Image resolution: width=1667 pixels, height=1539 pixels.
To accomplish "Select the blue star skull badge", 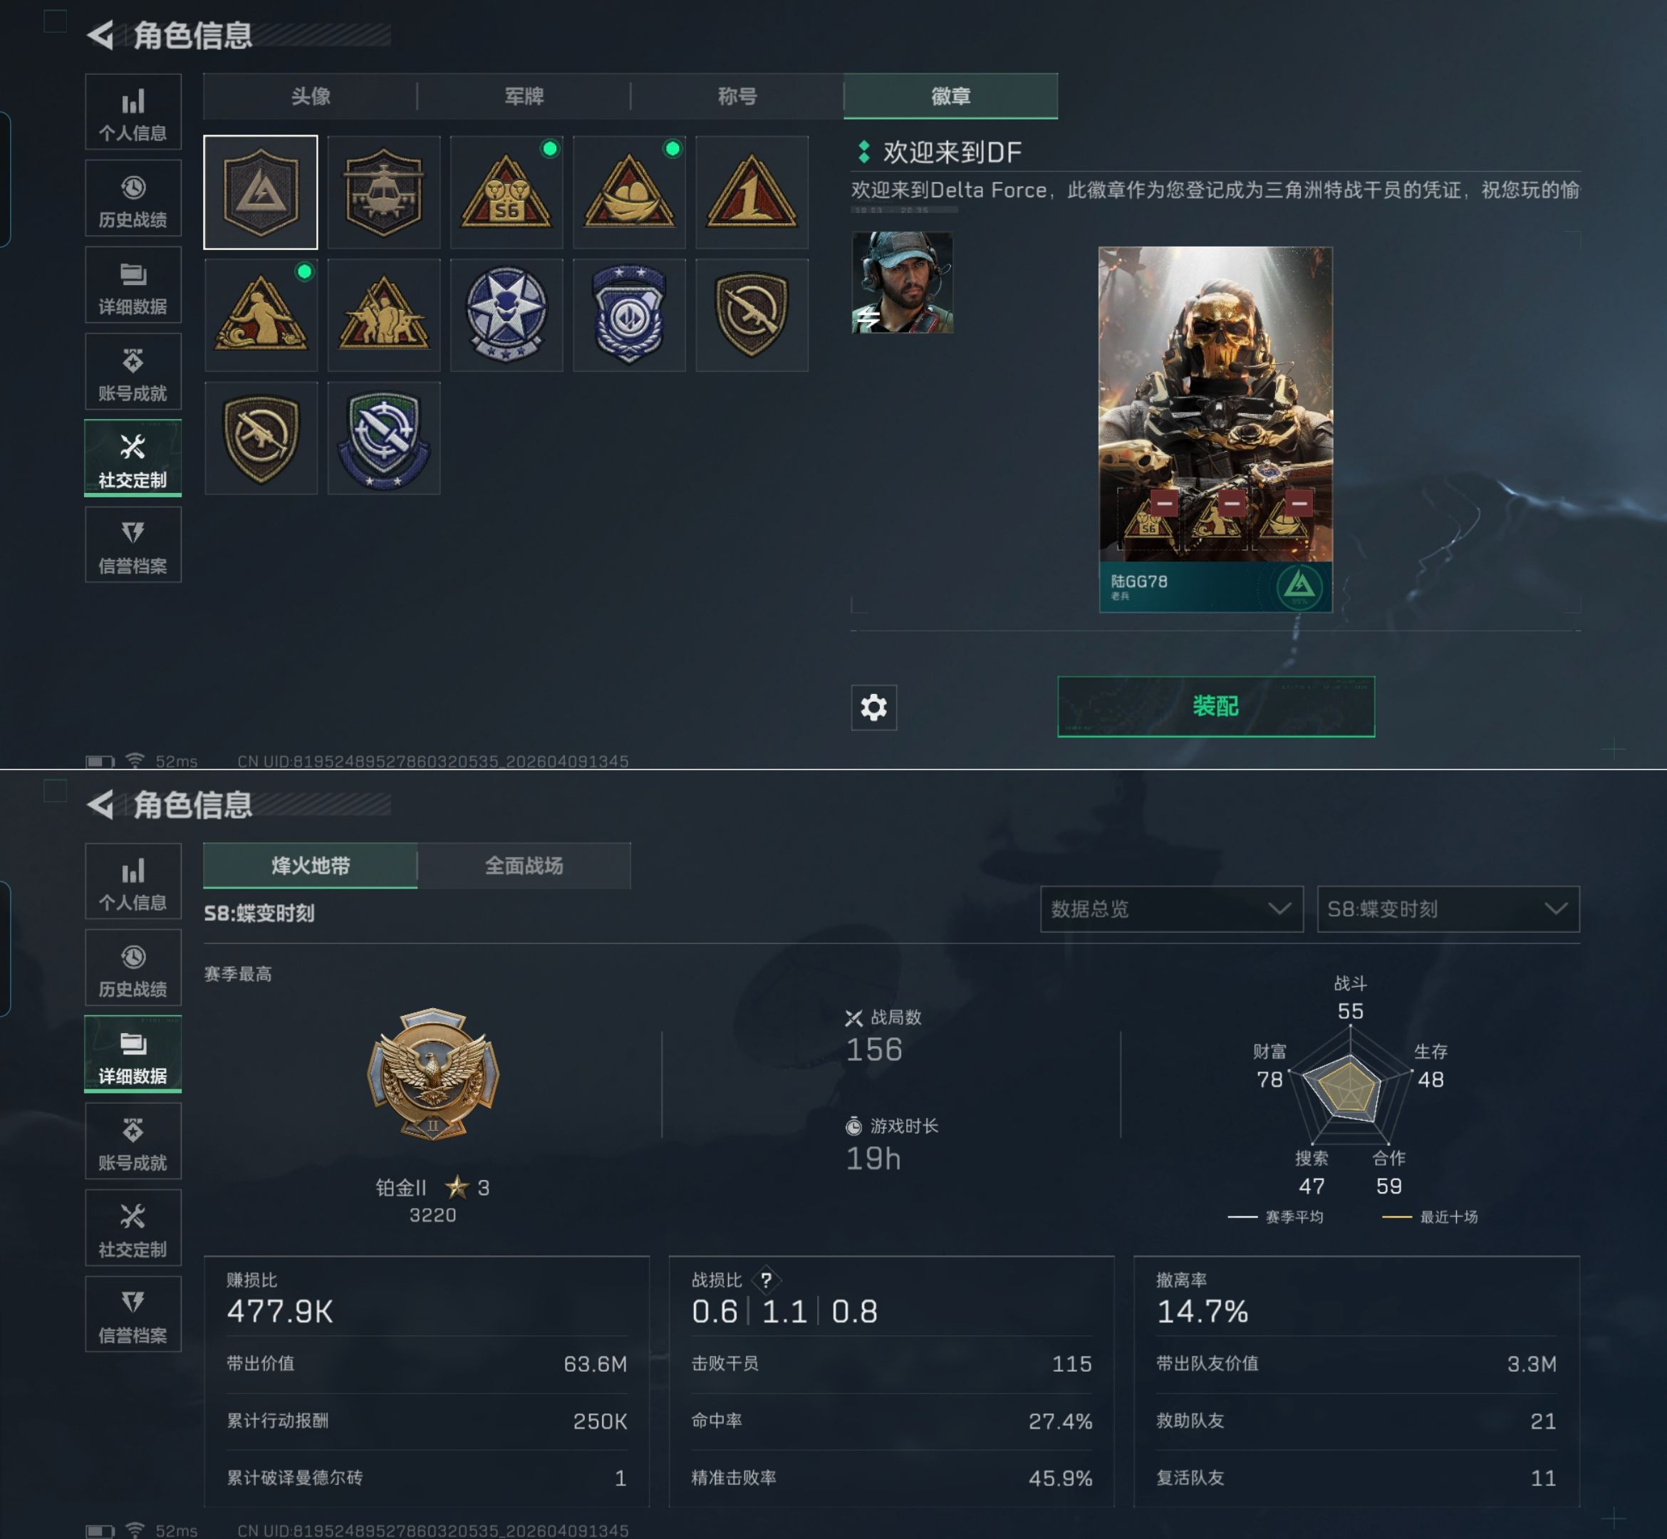I will click(507, 315).
